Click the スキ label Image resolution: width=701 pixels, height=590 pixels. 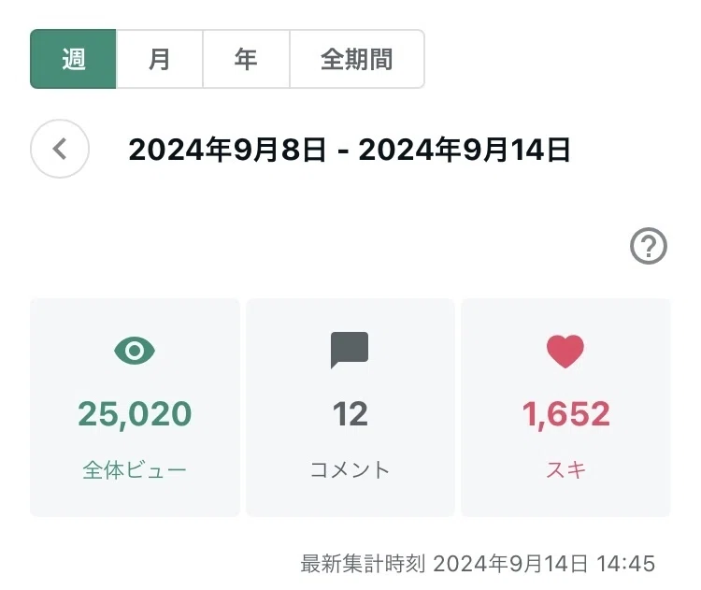point(566,470)
